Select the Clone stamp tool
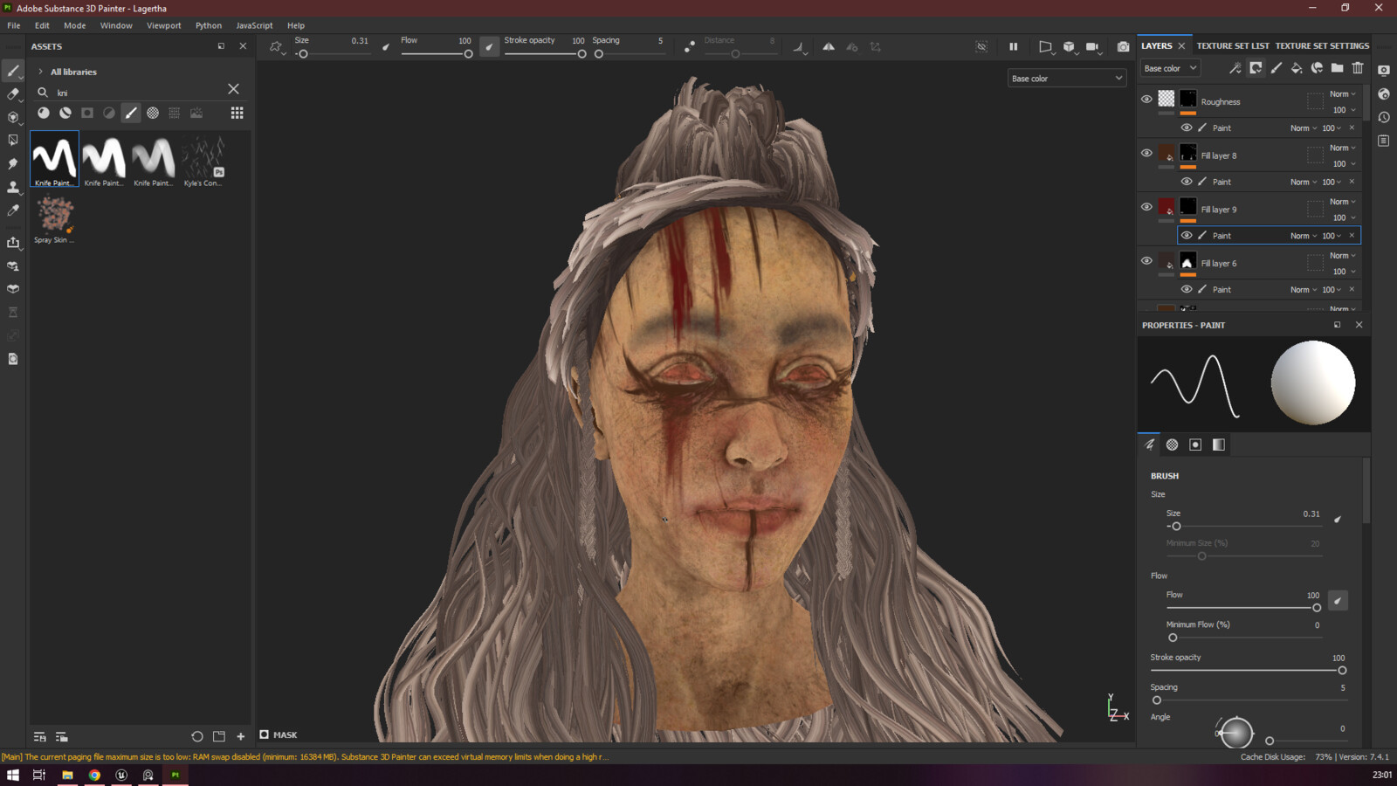Viewport: 1397px width, 786px height. (13, 187)
